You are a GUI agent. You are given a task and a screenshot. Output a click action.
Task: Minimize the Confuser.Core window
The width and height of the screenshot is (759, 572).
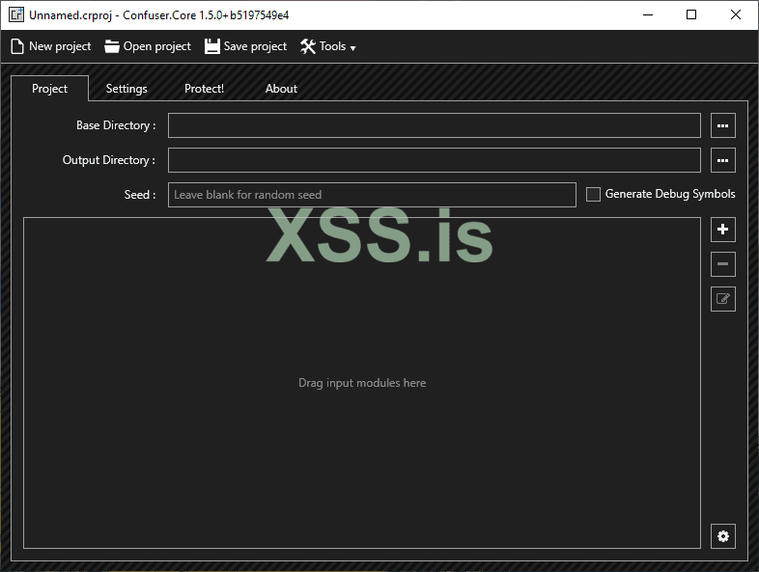(x=648, y=14)
